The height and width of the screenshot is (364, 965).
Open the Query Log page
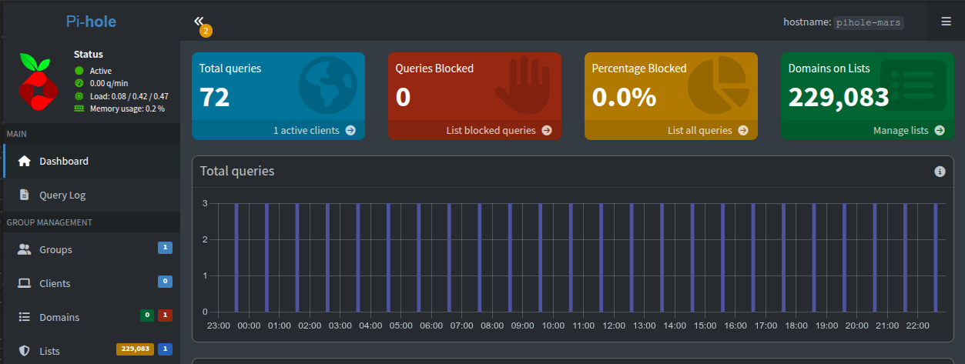click(62, 195)
